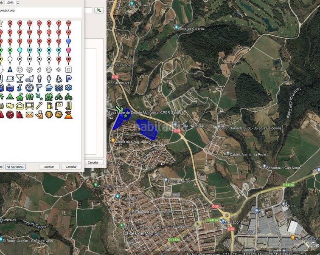Choose the orange envelope mail icon
This screenshot has height=255, width=320.
29,115
